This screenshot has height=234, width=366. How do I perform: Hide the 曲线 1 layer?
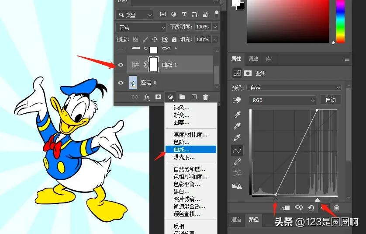(121, 65)
